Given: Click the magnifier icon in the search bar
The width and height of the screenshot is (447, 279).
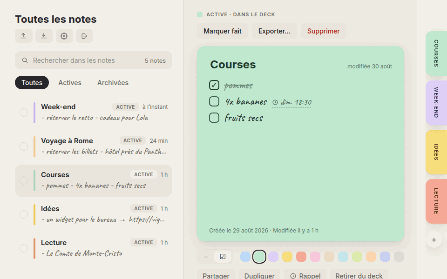Looking at the screenshot, I should 25,60.
